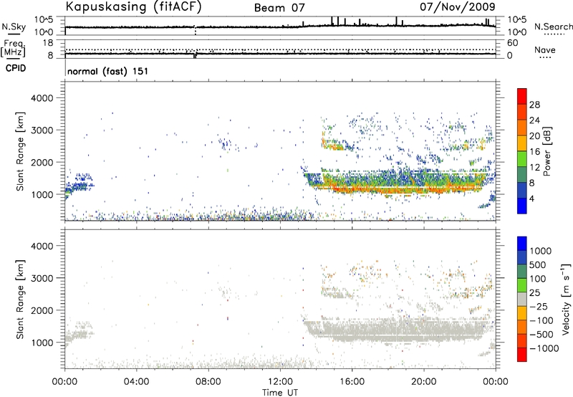573x397 pixels.
Task: Click the Velocity panel 'Slant Range [km]' label
Action: (20, 299)
